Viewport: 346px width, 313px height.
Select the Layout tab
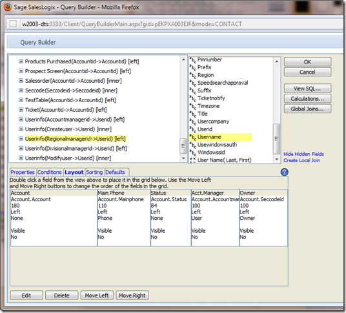pyautogui.click(x=74, y=172)
